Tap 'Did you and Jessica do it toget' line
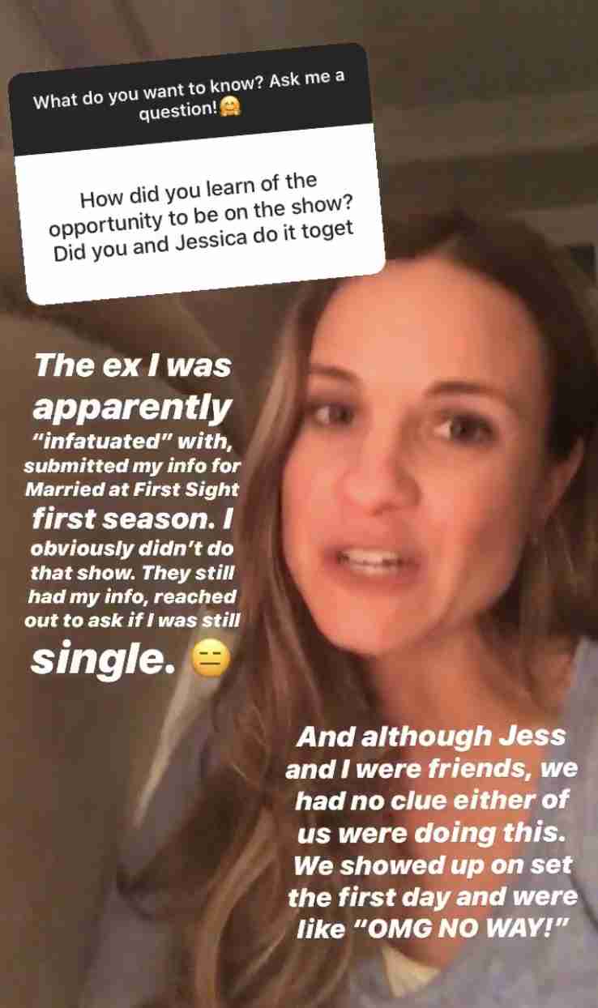This screenshot has width=598, height=1008. pos(204,237)
